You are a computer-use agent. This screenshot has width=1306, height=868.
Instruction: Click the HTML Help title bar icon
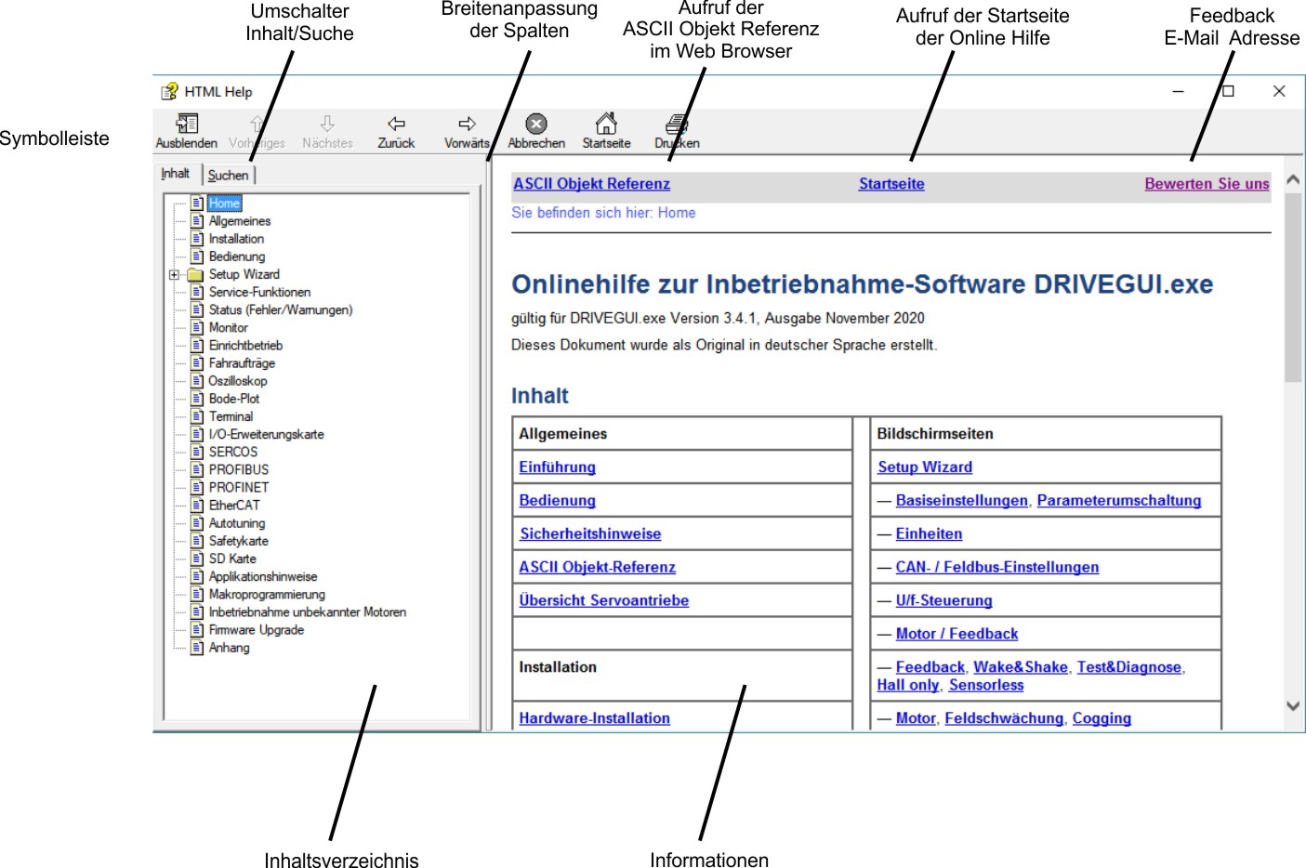[169, 91]
